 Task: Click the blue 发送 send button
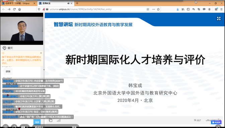(x=37, y=122)
